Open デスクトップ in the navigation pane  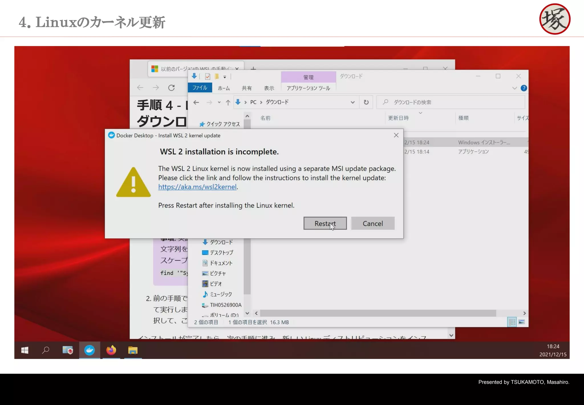tap(218, 252)
